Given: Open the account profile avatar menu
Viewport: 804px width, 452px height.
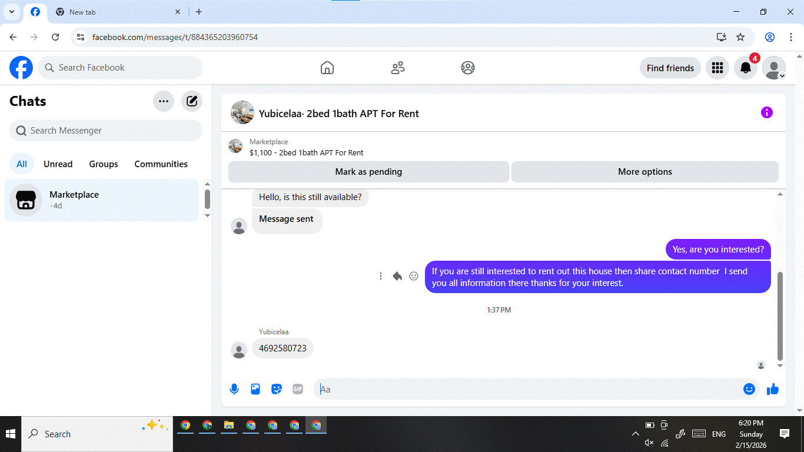Looking at the screenshot, I should click(774, 68).
